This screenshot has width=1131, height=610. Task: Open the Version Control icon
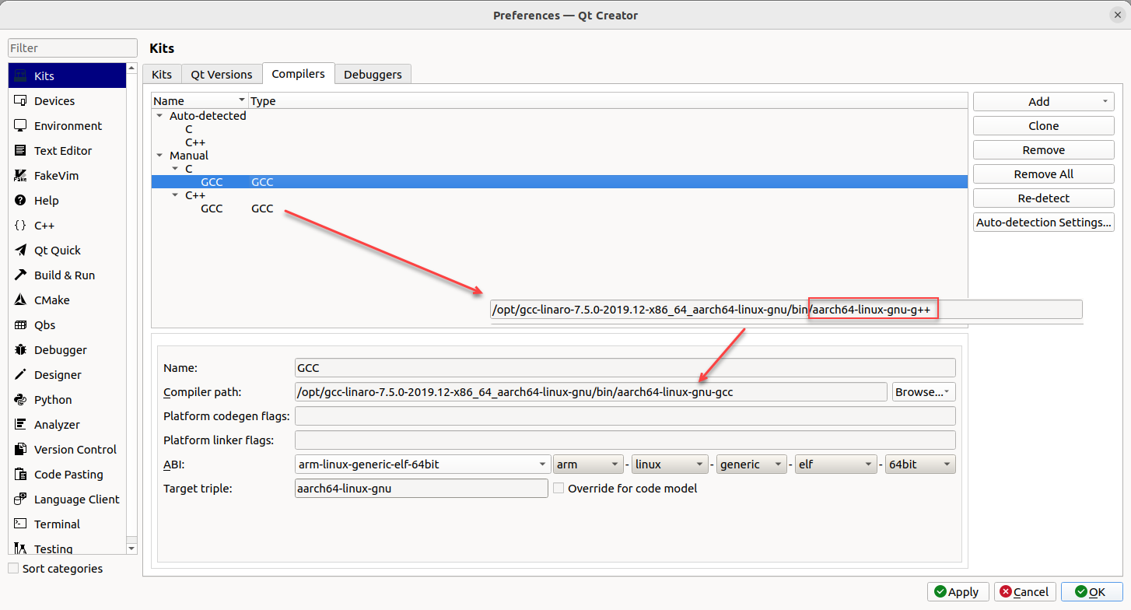[x=20, y=450]
